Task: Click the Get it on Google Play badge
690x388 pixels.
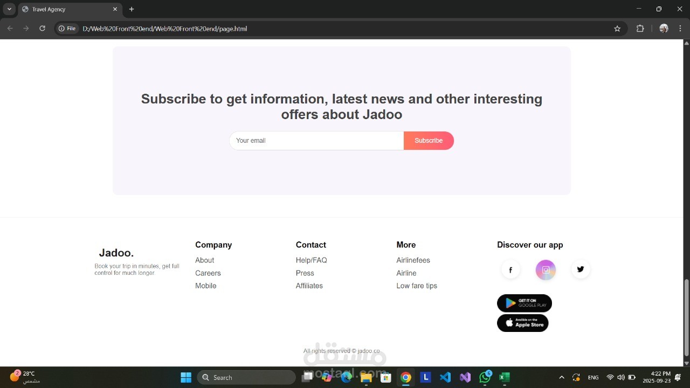Action: point(524,303)
